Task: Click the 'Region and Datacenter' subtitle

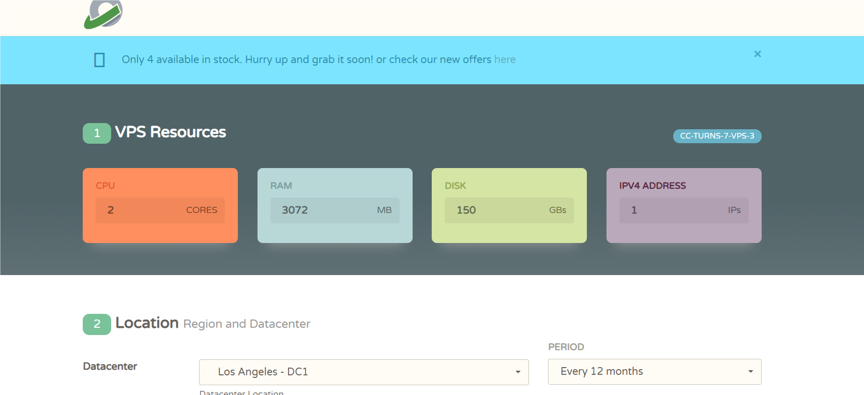Action: pyautogui.click(x=247, y=324)
